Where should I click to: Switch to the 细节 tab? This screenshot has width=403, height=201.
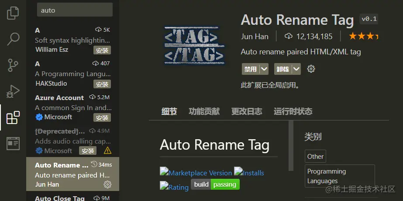(x=169, y=111)
